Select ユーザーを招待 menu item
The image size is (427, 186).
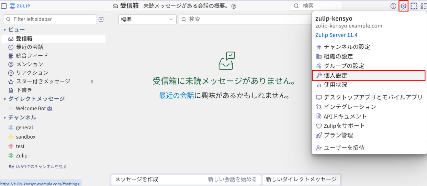coord(369,148)
